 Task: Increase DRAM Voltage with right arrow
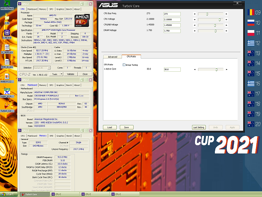(x=226, y=31)
